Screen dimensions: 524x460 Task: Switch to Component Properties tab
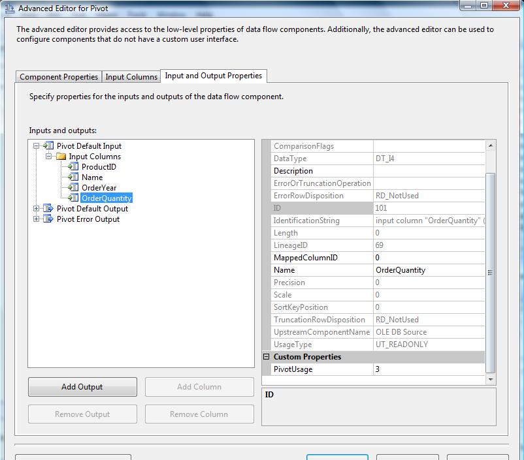[59, 76]
